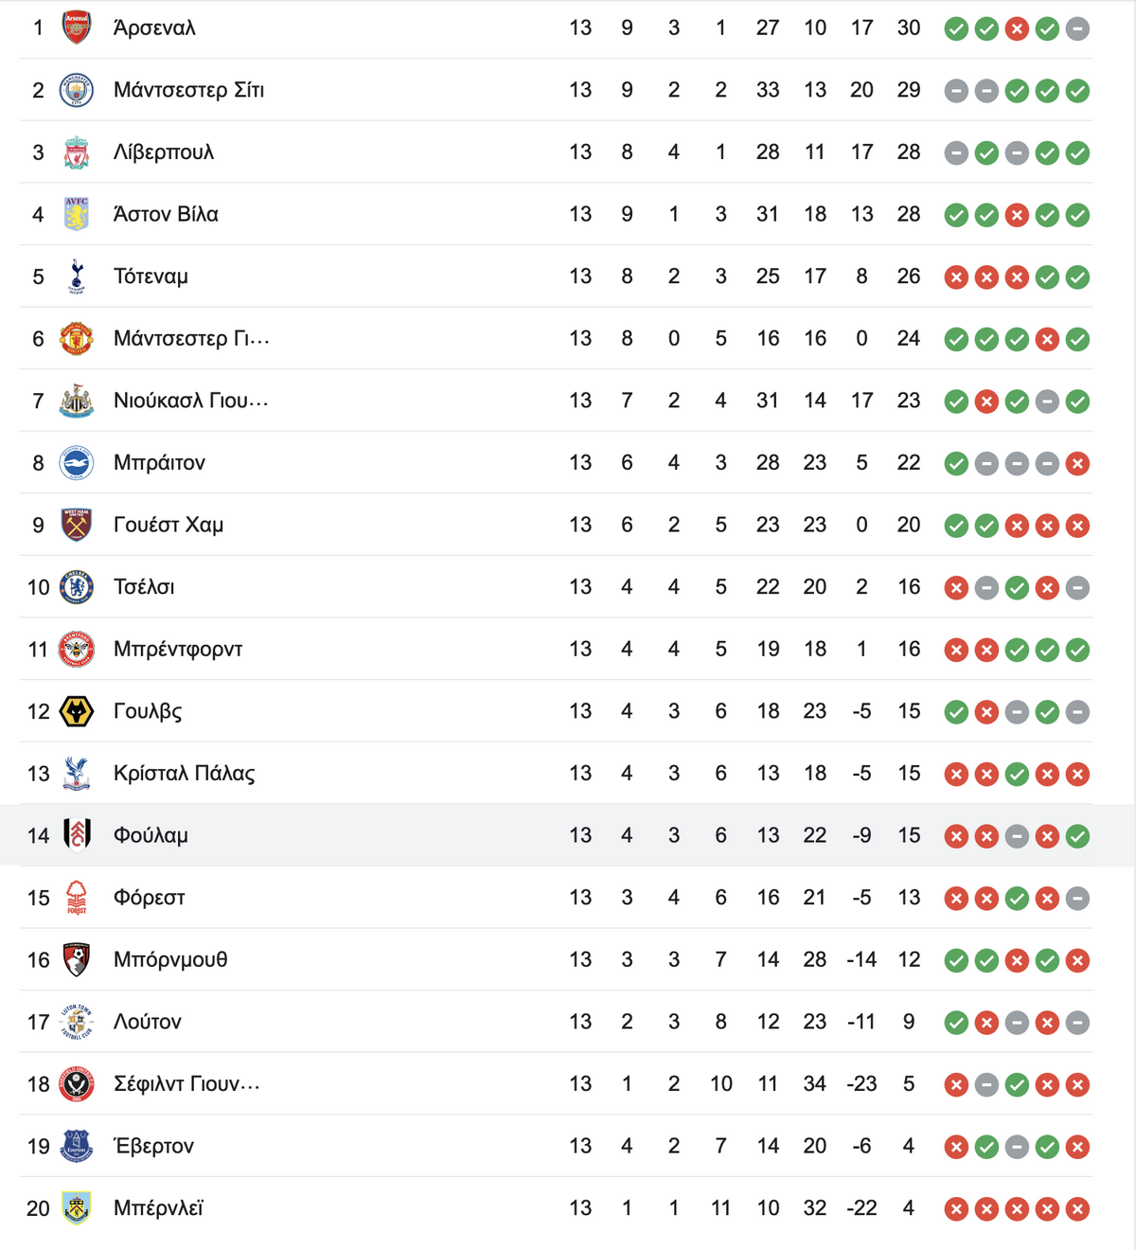Click Arsenal's red loss form indicator
1136x1250 pixels.
point(1017,28)
